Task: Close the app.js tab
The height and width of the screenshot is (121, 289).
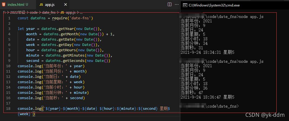Action: (x=66, y=4)
